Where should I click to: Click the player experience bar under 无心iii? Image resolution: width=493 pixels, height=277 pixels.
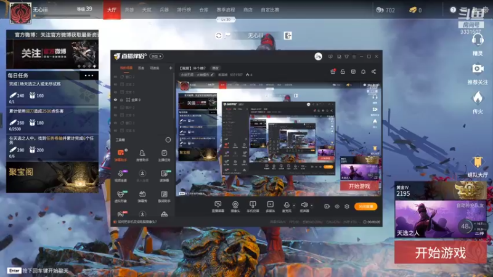point(62,15)
